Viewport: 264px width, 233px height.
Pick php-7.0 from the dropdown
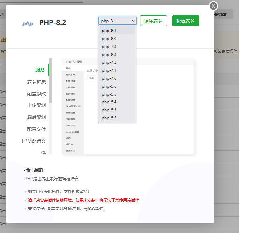pos(117,78)
